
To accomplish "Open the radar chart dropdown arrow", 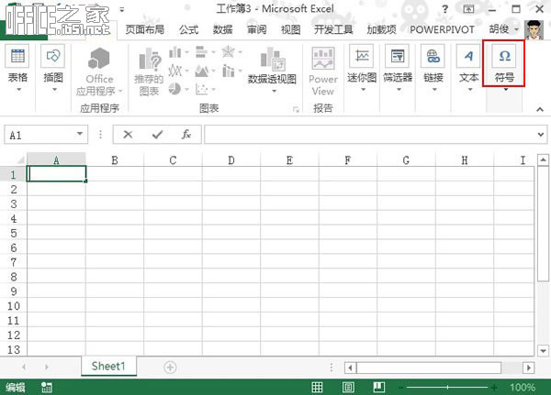I will pos(240,52).
